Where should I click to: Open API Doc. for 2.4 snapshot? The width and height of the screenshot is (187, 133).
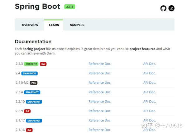(x=149, y=73)
